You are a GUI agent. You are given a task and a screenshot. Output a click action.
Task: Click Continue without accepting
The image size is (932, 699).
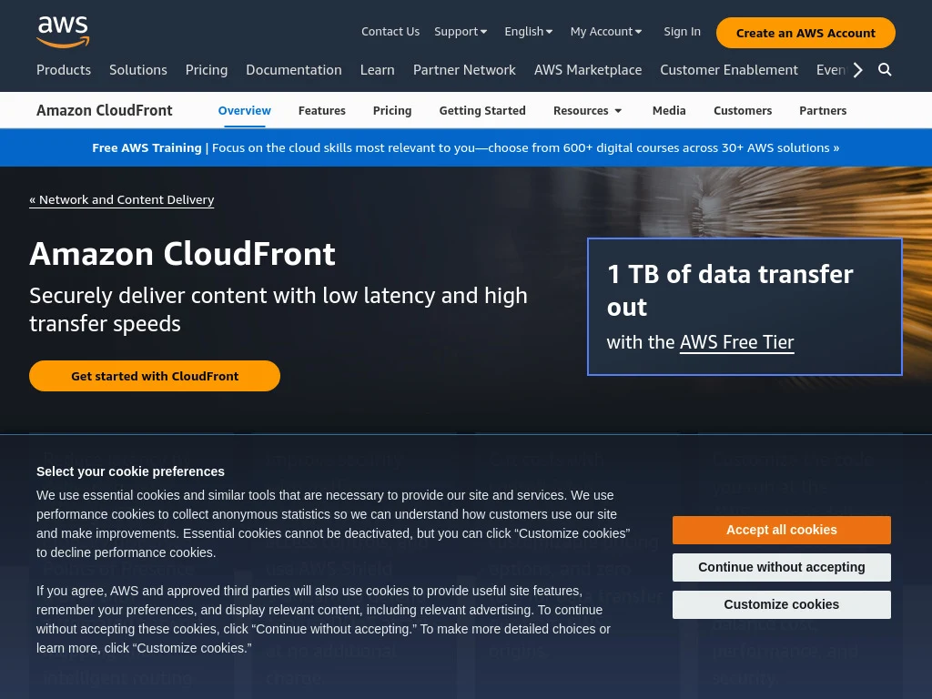(781, 568)
